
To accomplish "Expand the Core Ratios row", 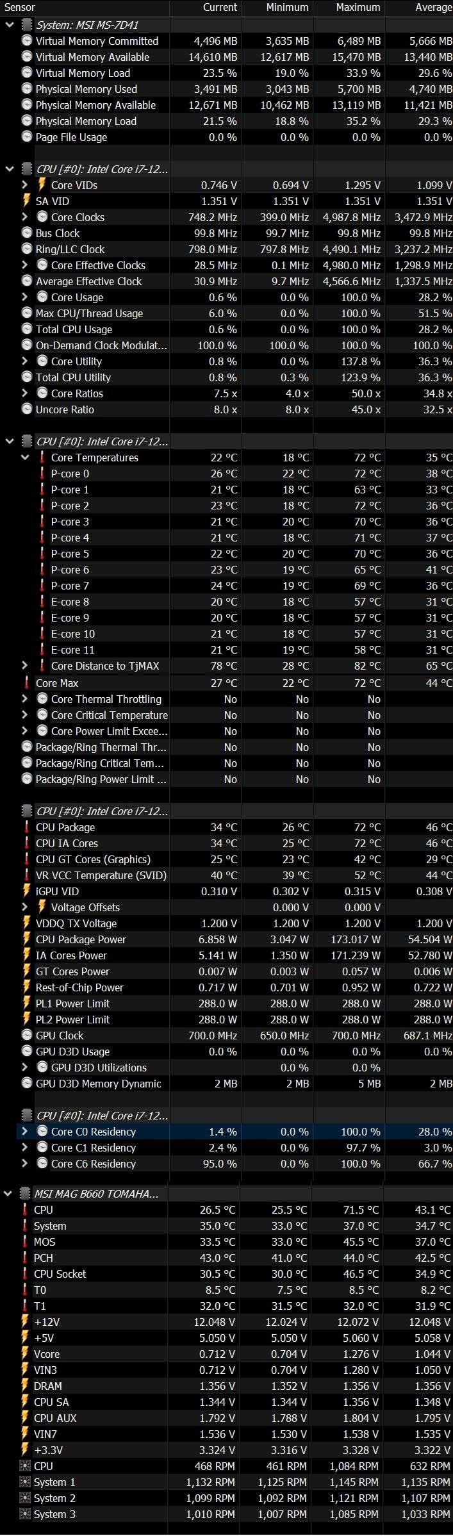I will (25, 393).
